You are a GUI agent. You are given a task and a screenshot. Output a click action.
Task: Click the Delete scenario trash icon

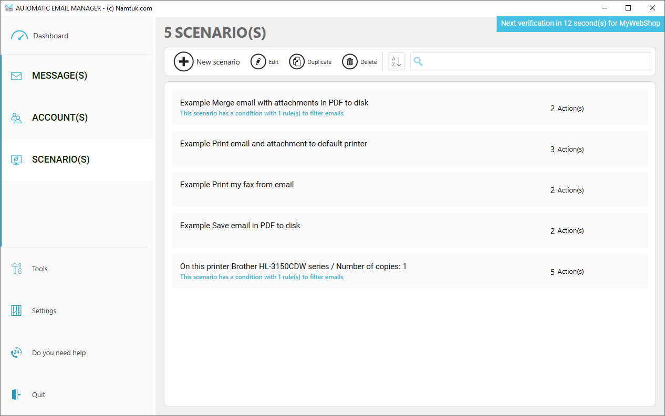tap(350, 61)
